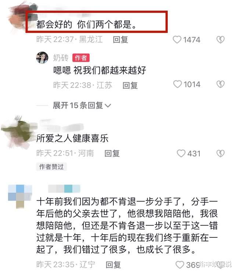Like the author's reply with 1014 likes
235x272 pixels.
177,84
